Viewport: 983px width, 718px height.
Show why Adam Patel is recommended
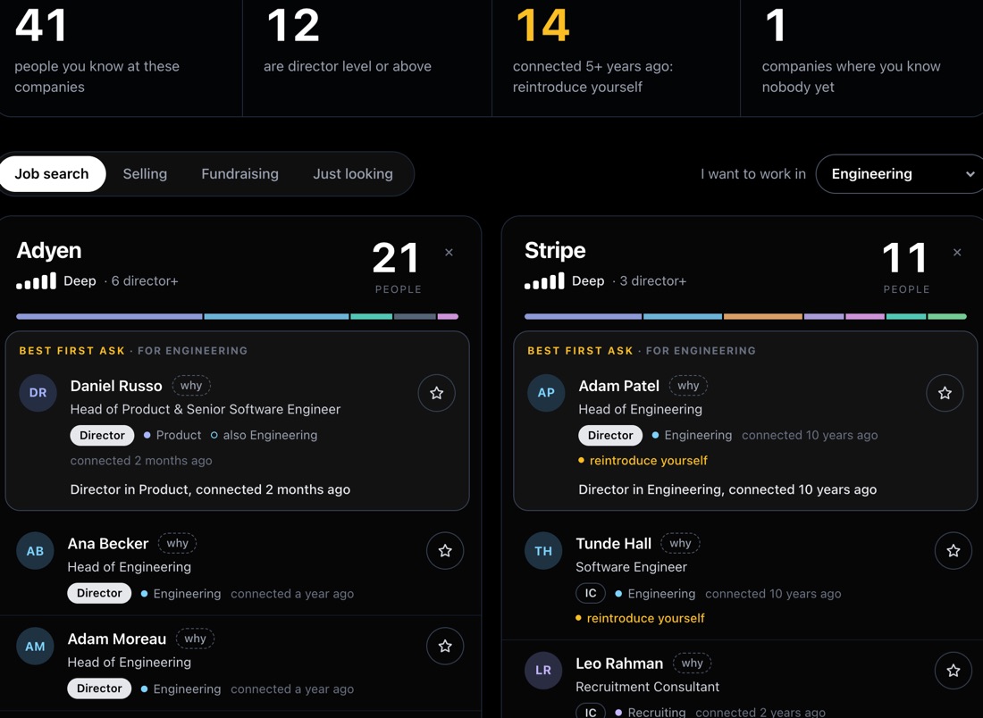pyautogui.click(x=688, y=385)
